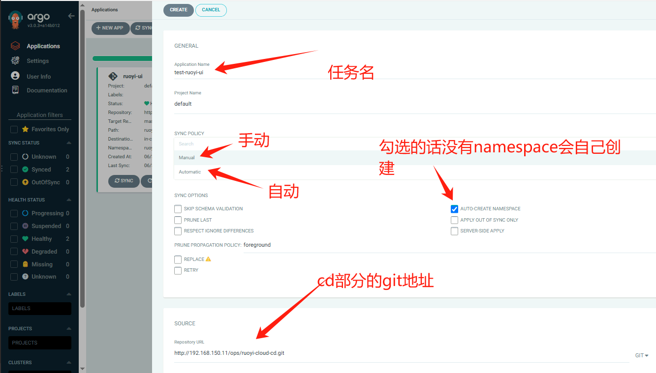The width and height of the screenshot is (656, 373).
Task: Click the version text v3.0.3+a14b012
Action: (x=43, y=26)
